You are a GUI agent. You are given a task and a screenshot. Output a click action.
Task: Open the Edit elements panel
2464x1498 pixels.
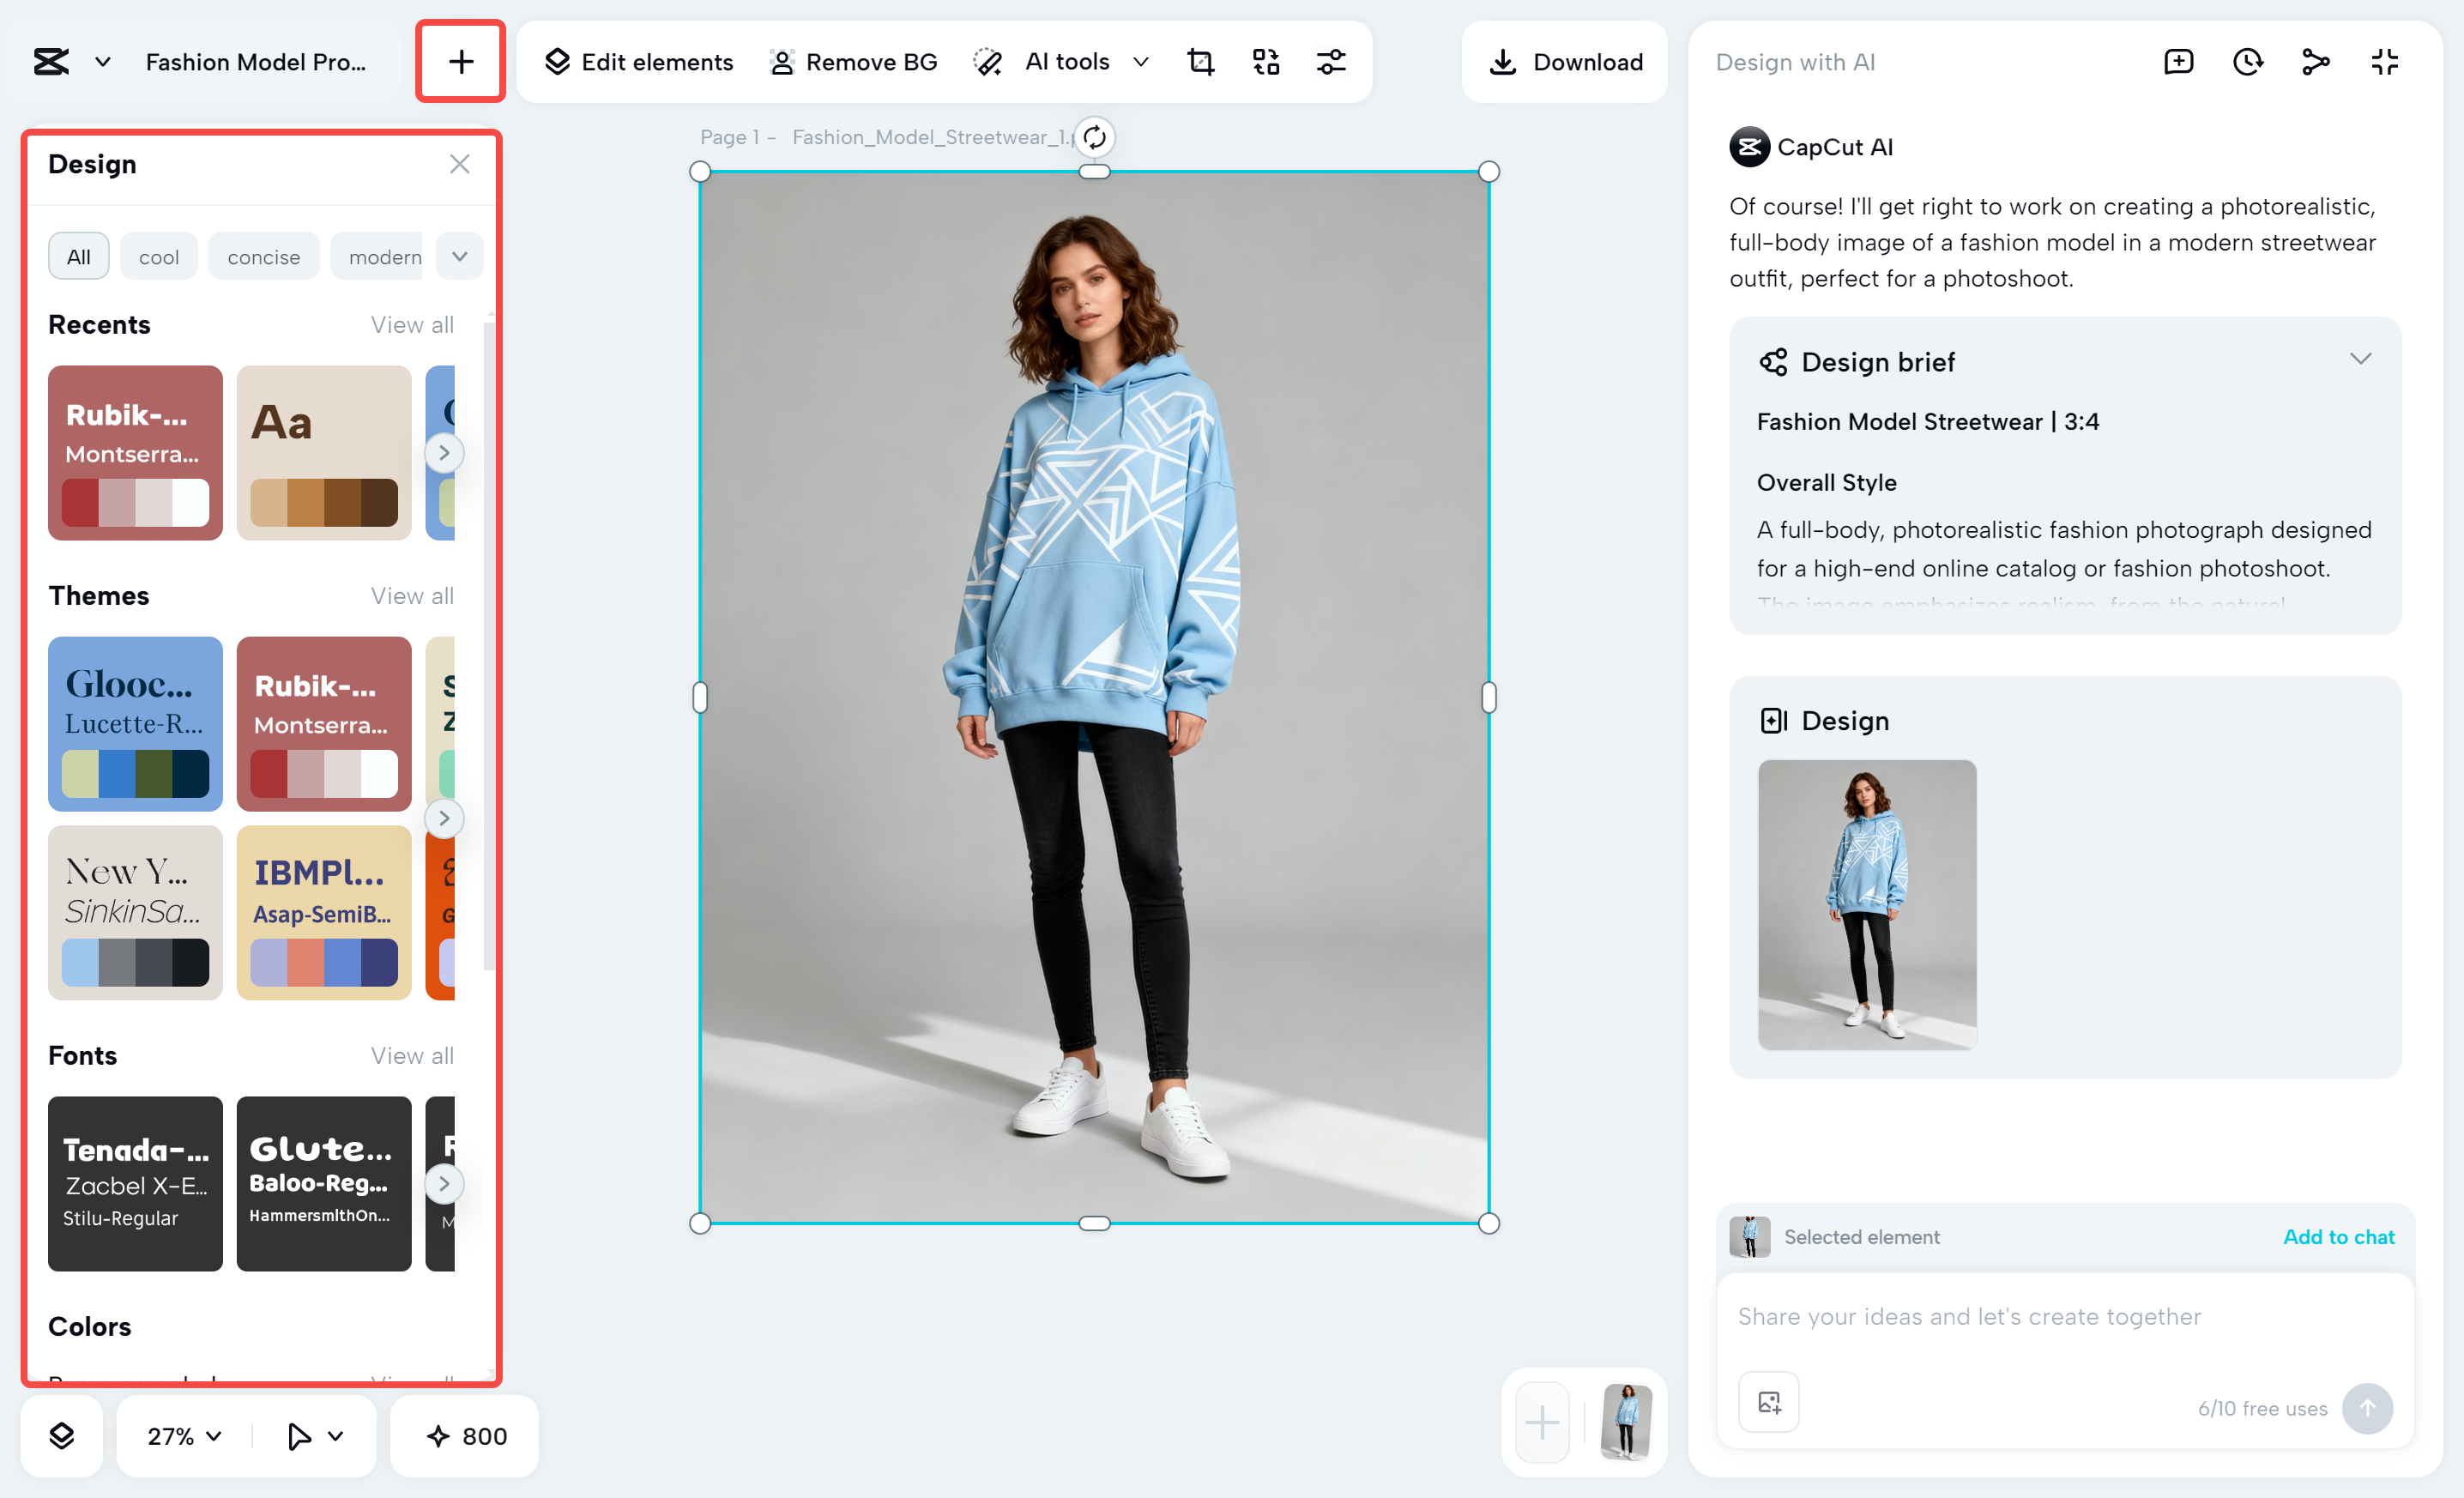[637, 61]
